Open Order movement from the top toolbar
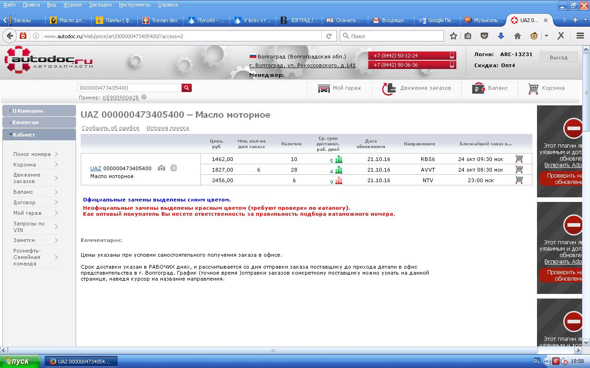This screenshot has width=590, height=368. [x=417, y=88]
